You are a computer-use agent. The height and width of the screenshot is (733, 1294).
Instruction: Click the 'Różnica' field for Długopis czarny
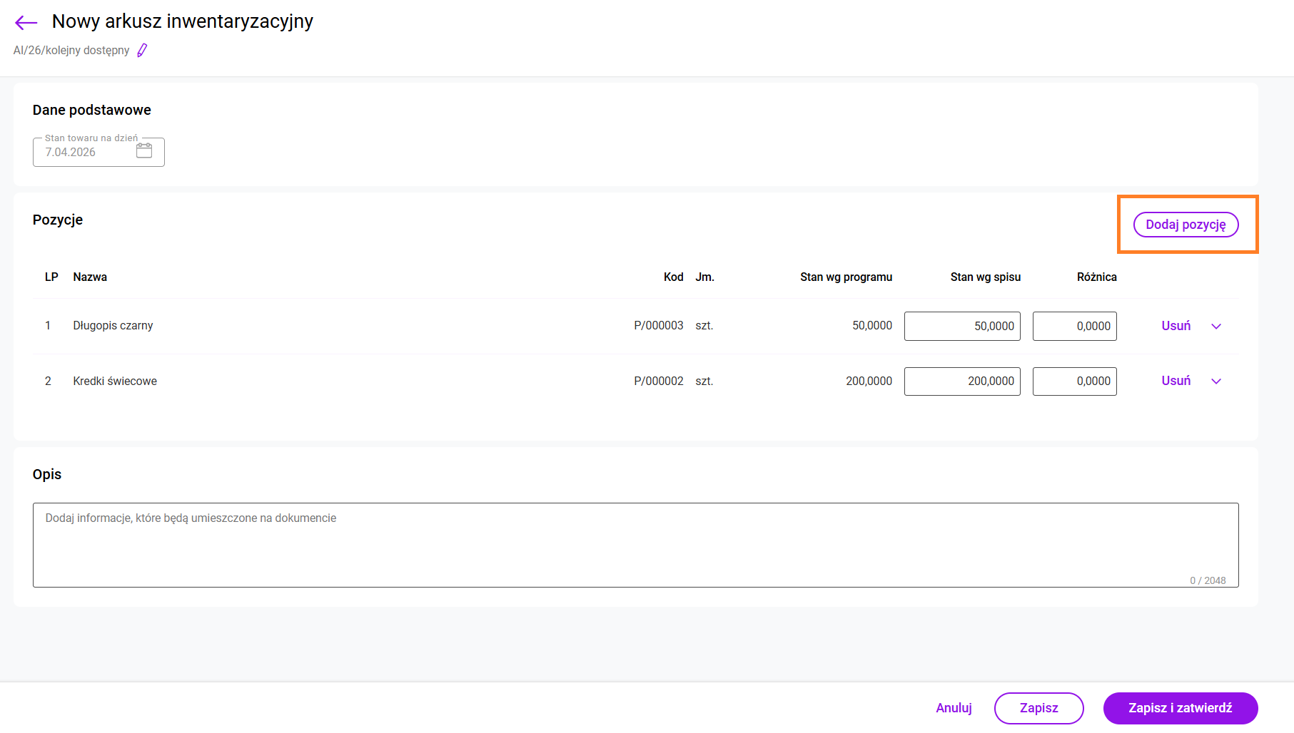(x=1074, y=326)
